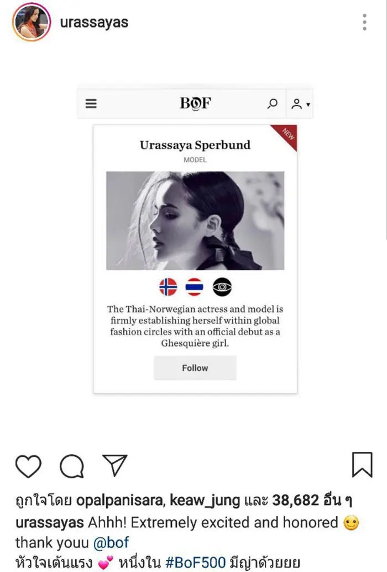The height and width of the screenshot is (572, 387).
Task: Expand the BoF account dropdown arrow
Action: pyautogui.click(x=308, y=105)
